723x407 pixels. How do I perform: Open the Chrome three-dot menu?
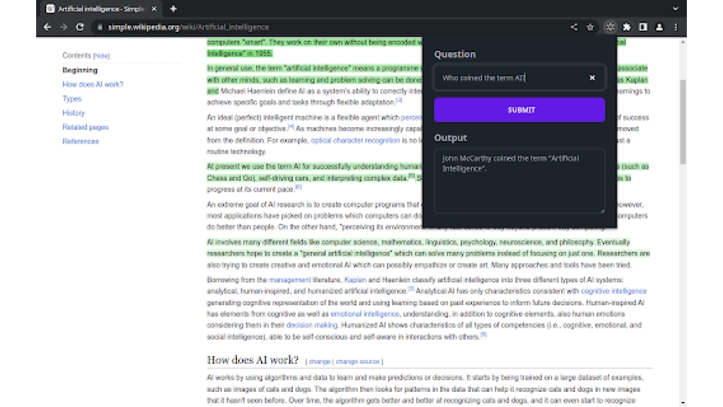click(676, 27)
